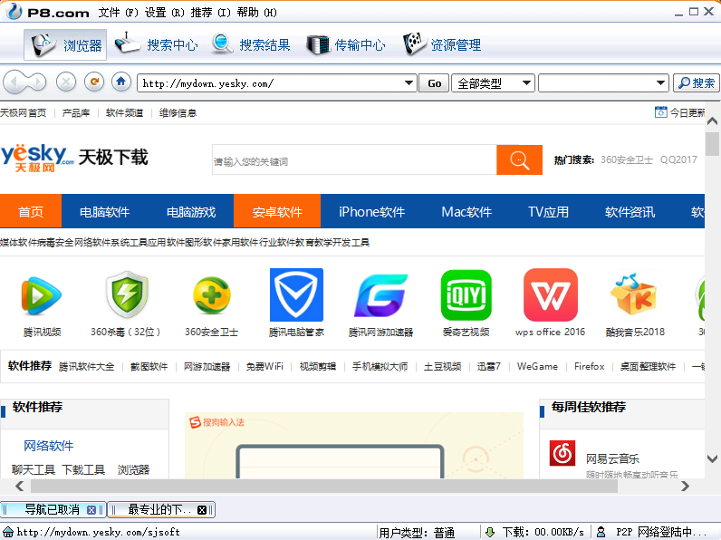Open the 首页 navigation tab
Image resolution: width=721 pixels, height=540 pixels.
click(x=31, y=211)
